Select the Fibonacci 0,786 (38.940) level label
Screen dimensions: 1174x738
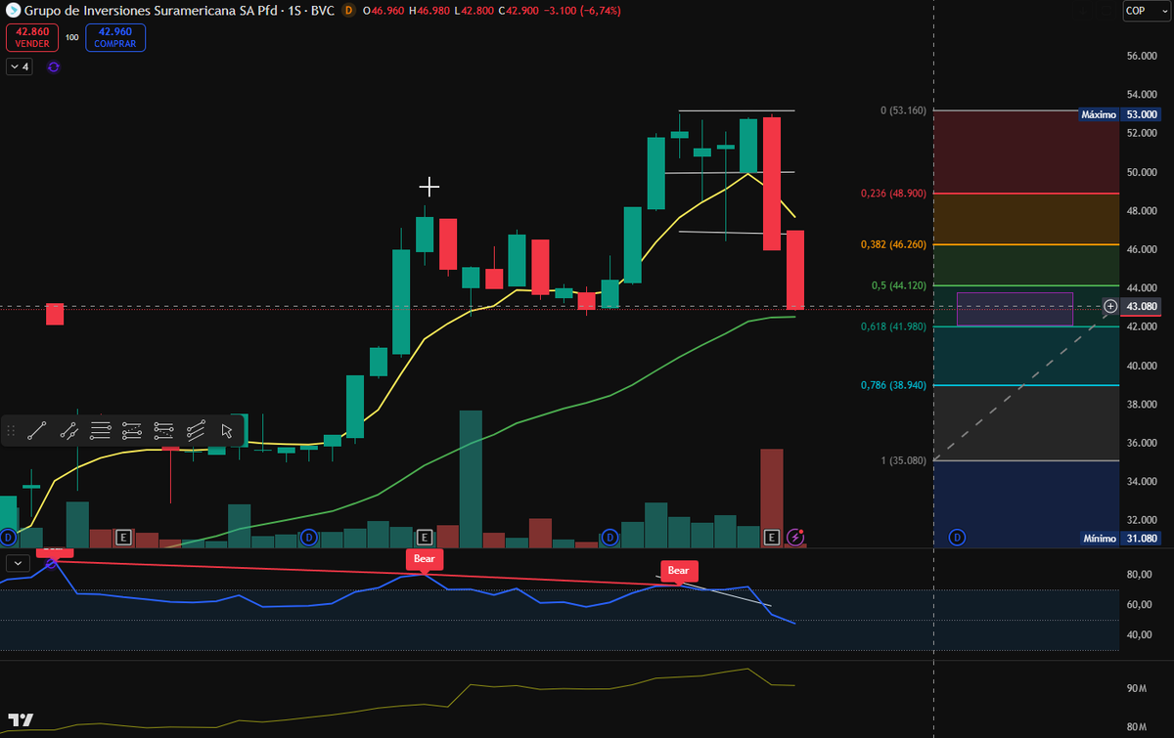pos(895,385)
